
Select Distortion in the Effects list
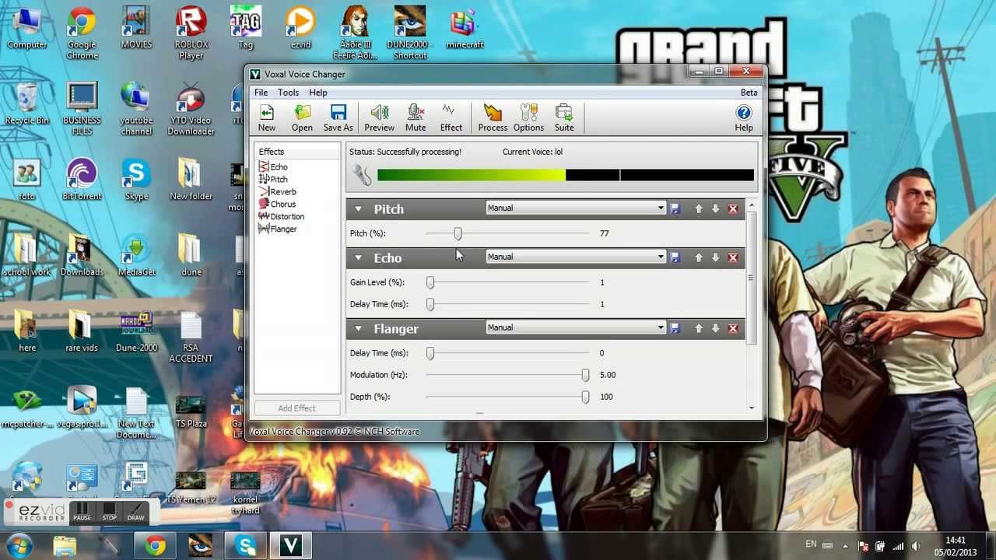282,216
